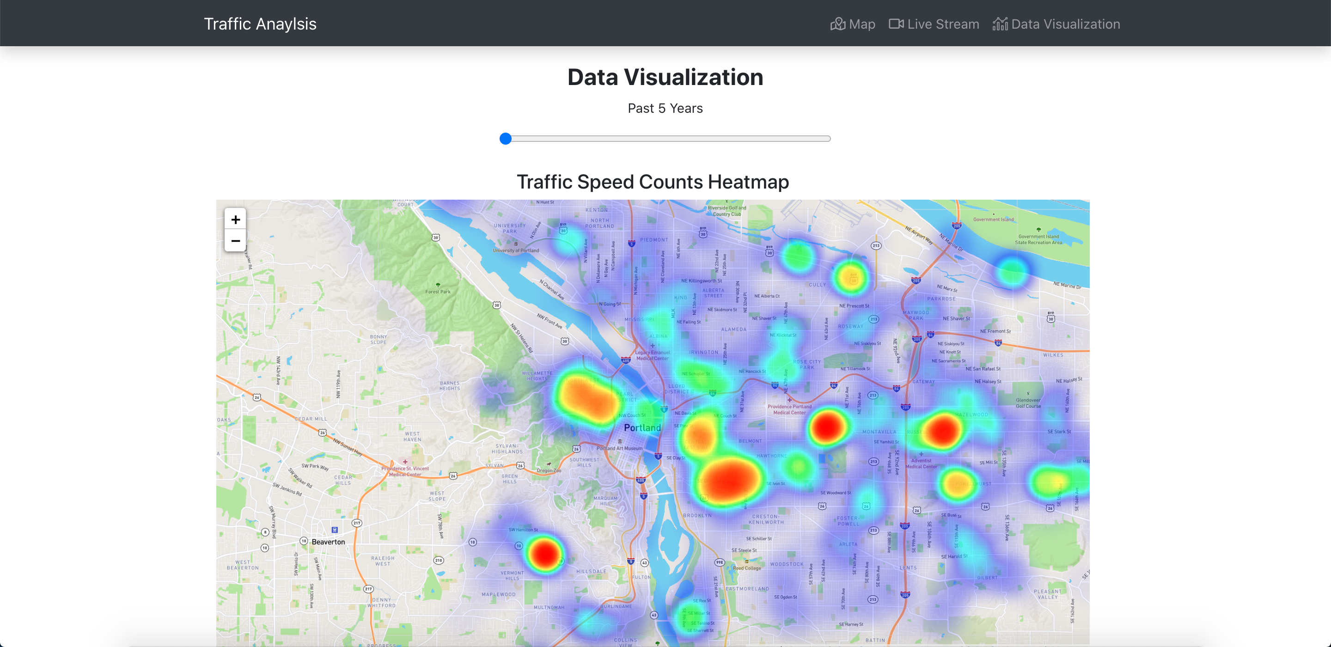The height and width of the screenshot is (647, 1331).
Task: Click the Beaverton city label on map
Action: [x=328, y=542]
